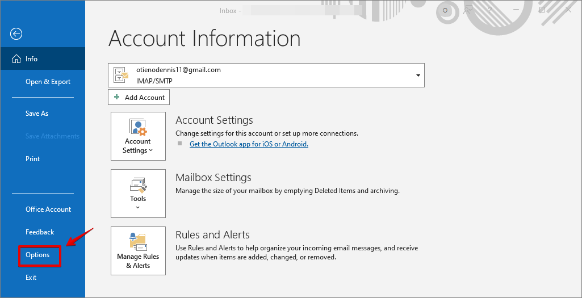The image size is (582, 298).
Task: Open Manage Rules & Alerts
Action: pyautogui.click(x=138, y=251)
